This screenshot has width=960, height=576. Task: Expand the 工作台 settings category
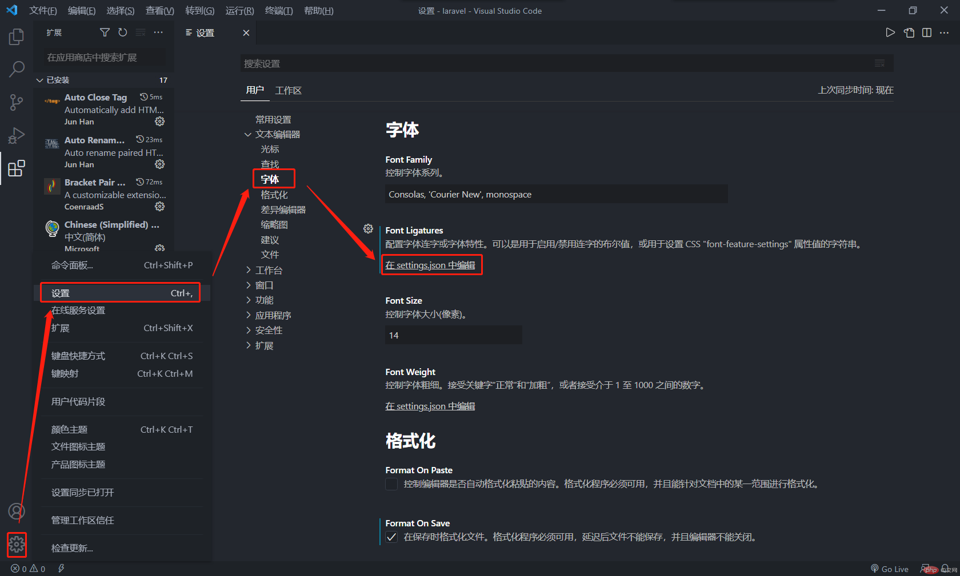point(248,270)
